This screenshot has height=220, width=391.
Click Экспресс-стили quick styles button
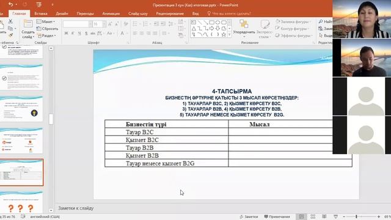coord(265,29)
